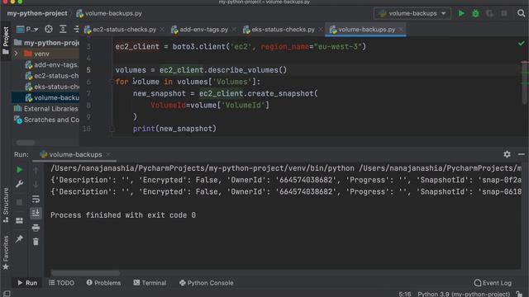
Task: Clear all console output trash icon
Action: click(x=36, y=242)
